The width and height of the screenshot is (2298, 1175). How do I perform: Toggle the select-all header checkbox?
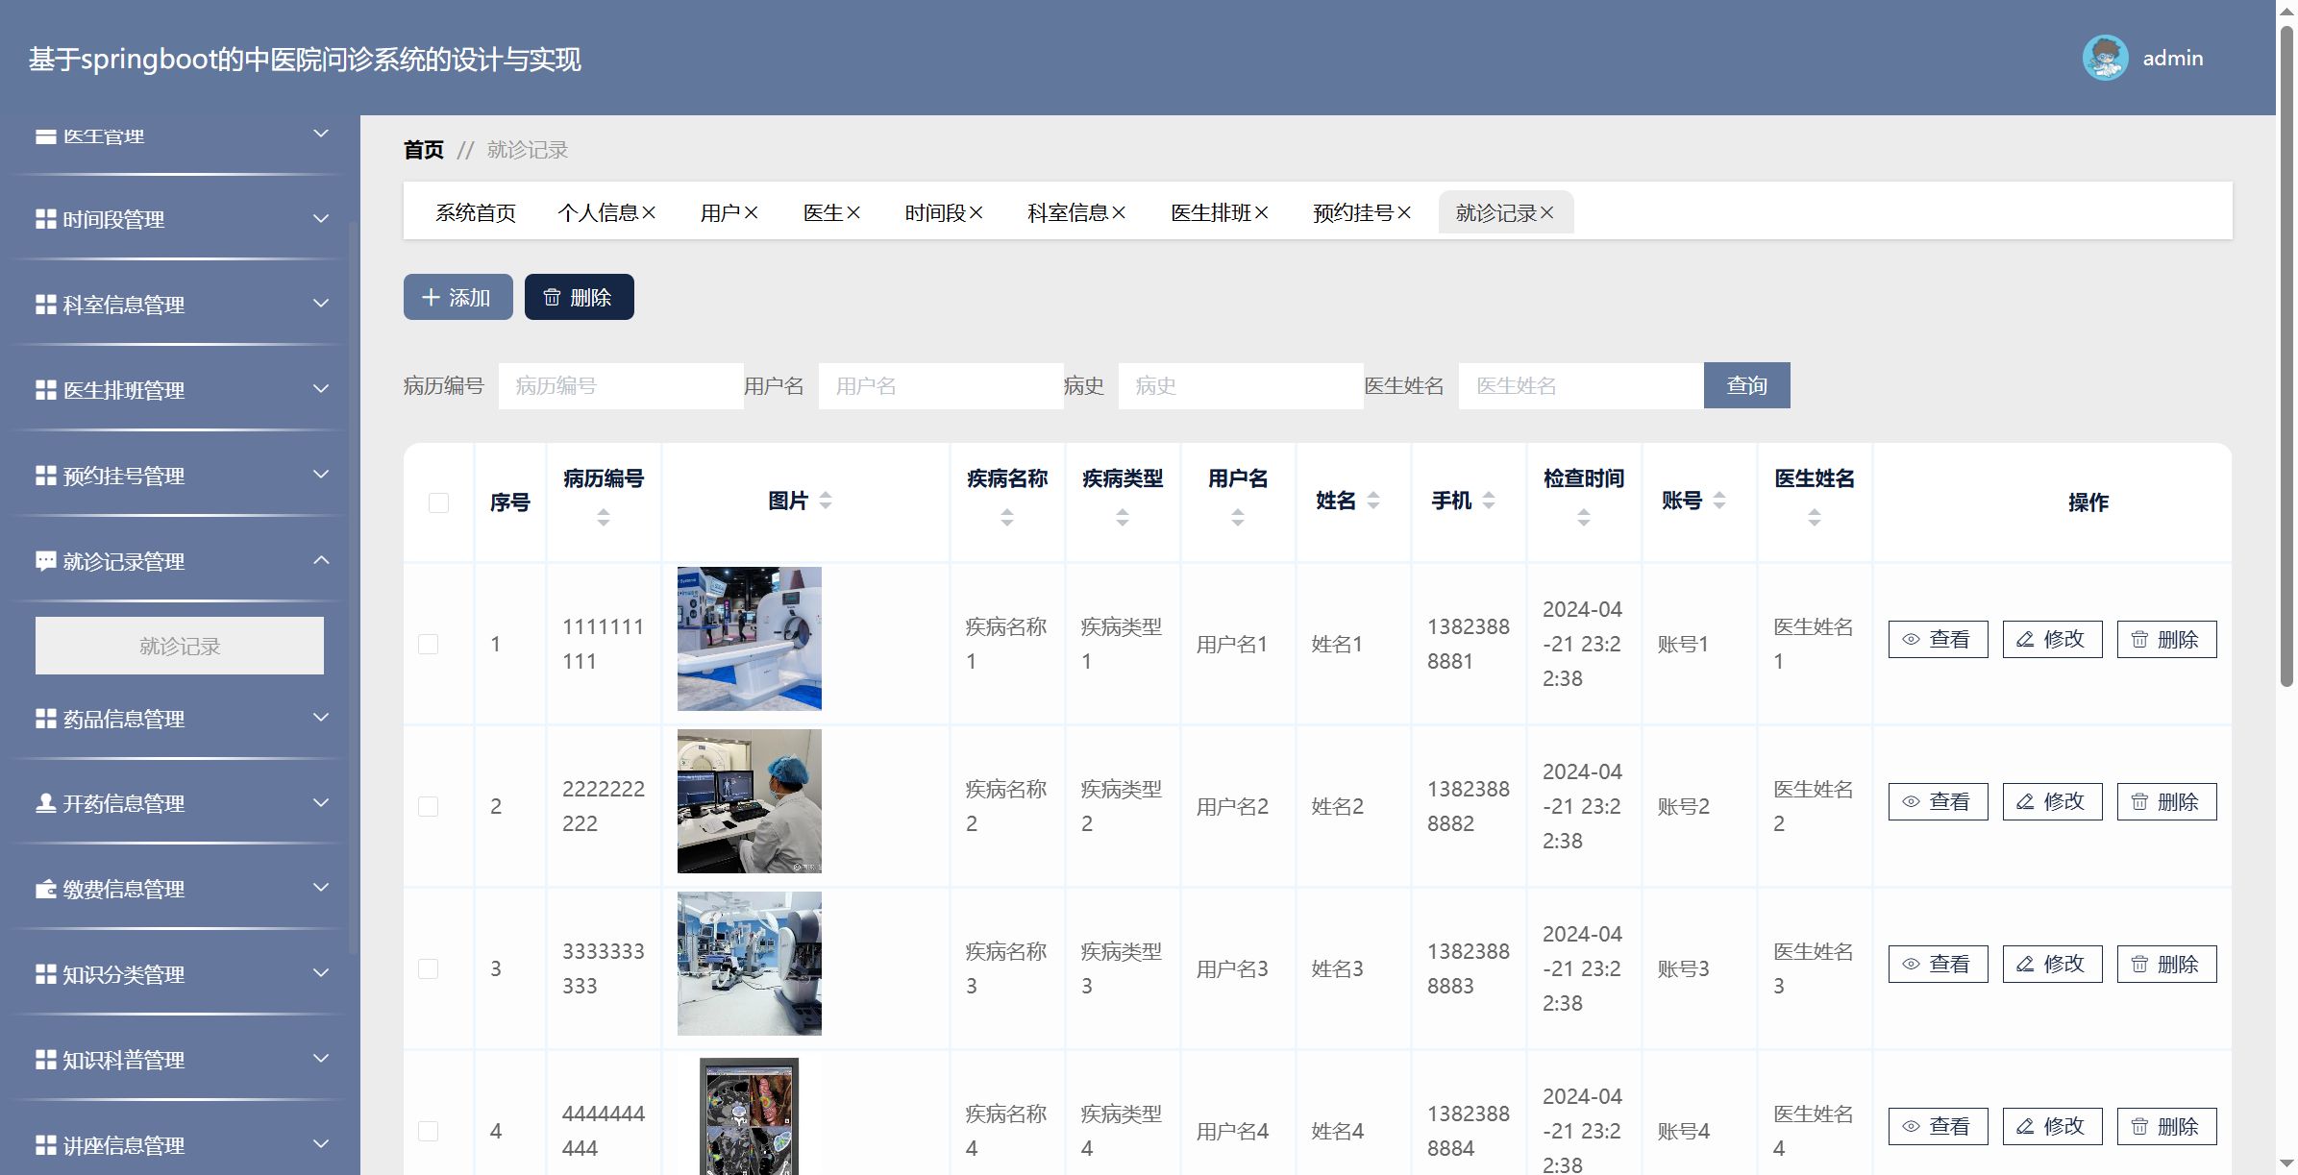(438, 502)
